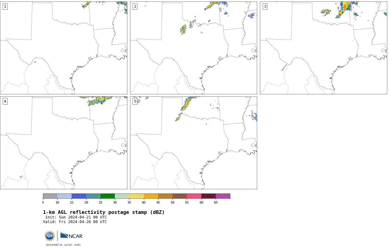Select the dark green 25-30 dBZ swatch
Viewport: 390px width, 248px height.
pyautogui.click(x=108, y=196)
